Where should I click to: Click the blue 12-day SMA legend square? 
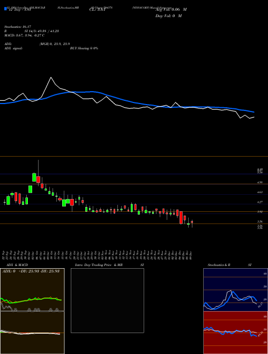[6, 9]
